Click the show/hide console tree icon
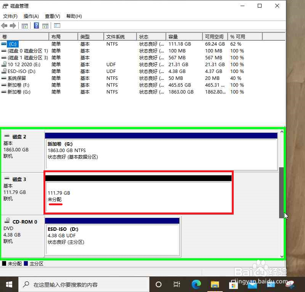 25,25
